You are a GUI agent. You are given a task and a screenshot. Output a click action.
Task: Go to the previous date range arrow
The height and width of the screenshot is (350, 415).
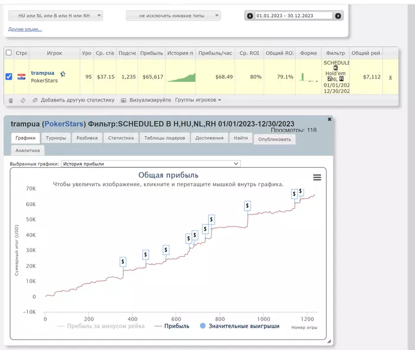(250, 16)
